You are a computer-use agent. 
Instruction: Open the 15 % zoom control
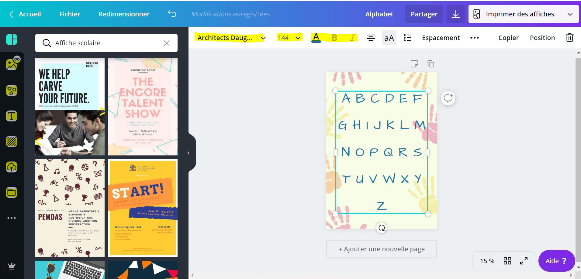coord(487,261)
